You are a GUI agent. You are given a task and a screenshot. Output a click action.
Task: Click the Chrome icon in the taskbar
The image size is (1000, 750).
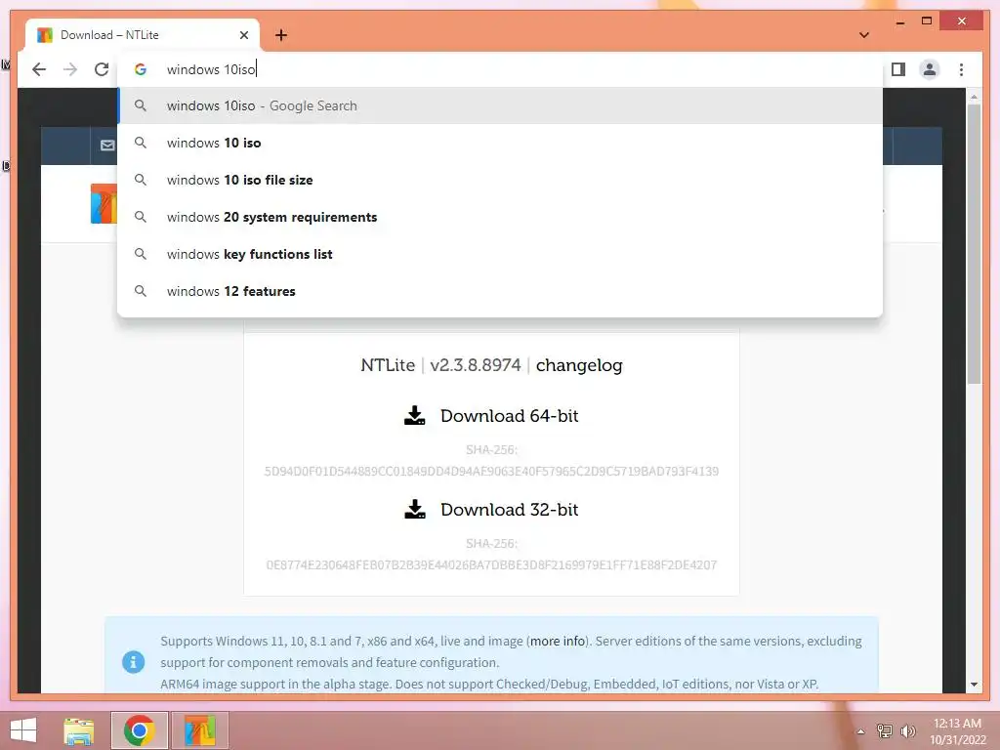[x=140, y=730]
